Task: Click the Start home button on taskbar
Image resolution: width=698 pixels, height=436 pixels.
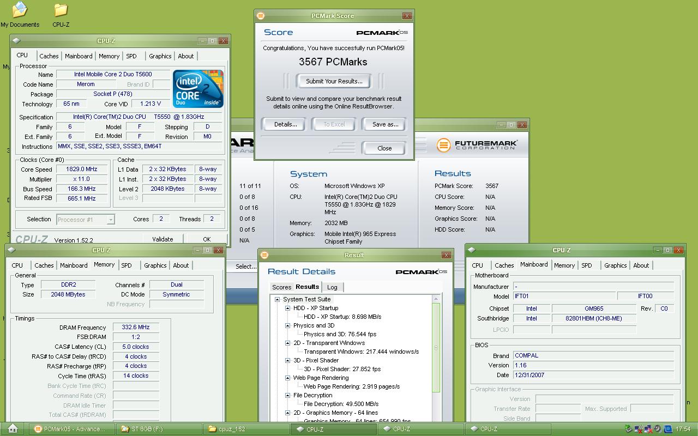Action: click(x=13, y=429)
